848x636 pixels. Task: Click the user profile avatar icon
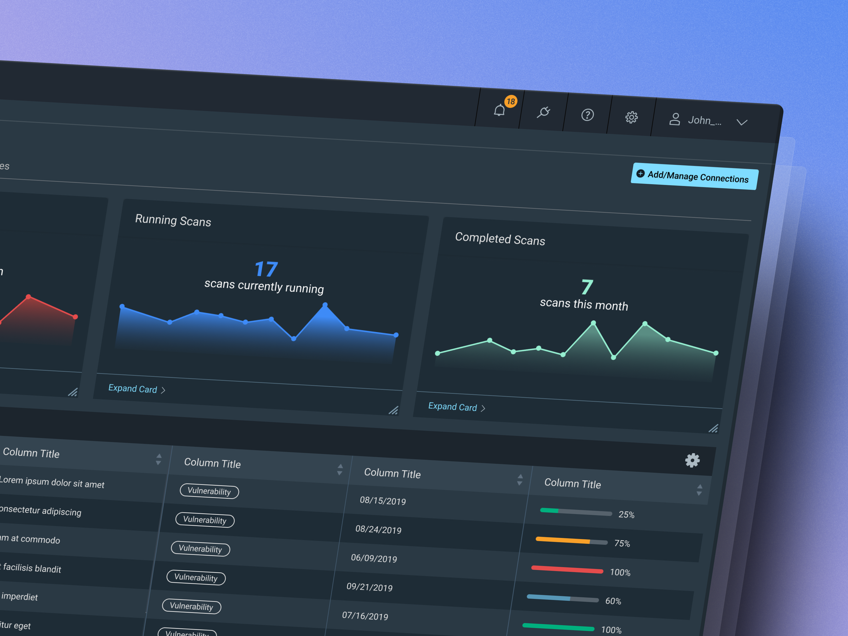(675, 119)
